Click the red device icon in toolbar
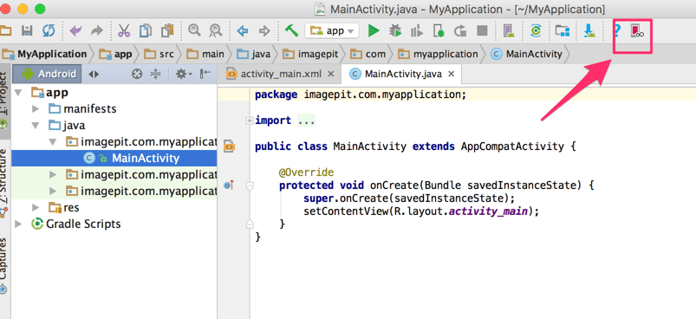The image size is (696, 319). click(x=637, y=30)
